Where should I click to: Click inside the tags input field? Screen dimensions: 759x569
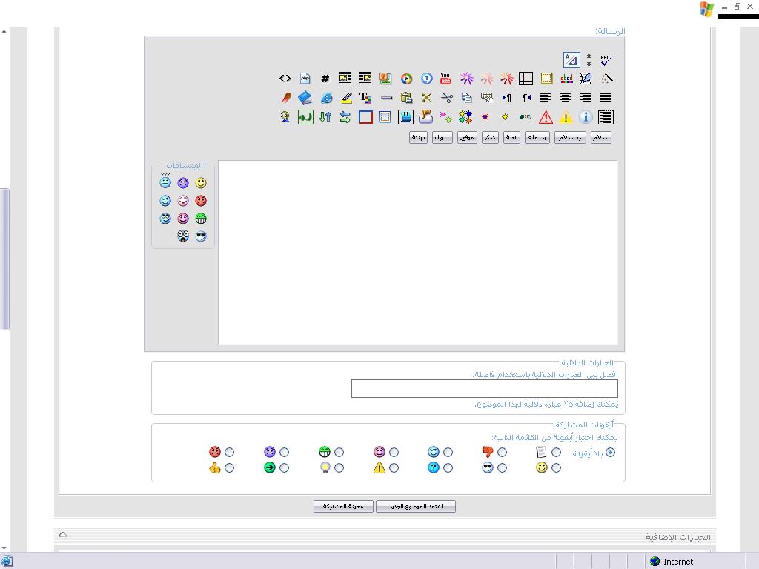(x=484, y=389)
